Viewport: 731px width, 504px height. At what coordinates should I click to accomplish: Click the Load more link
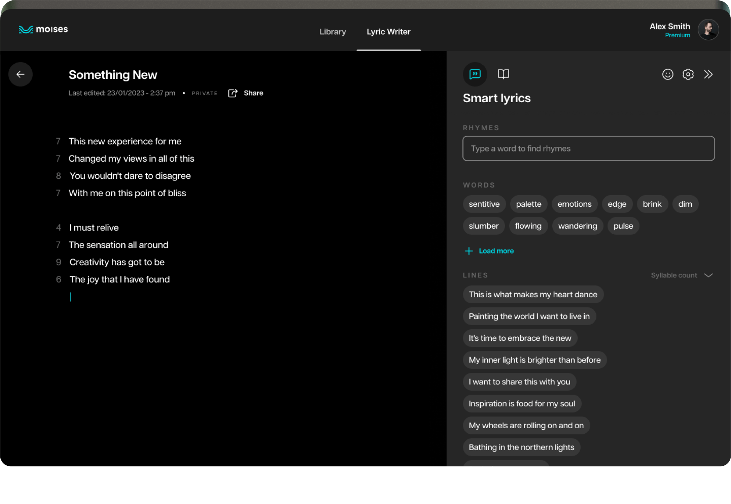click(496, 251)
